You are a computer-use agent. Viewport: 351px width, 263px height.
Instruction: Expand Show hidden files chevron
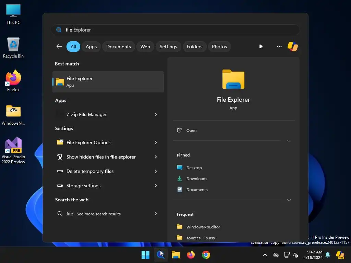156,157
